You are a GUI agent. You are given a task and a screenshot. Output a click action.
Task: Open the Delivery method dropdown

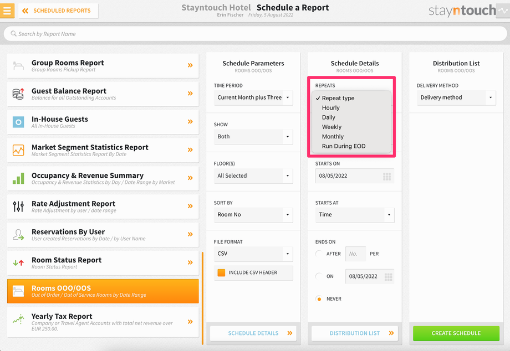point(456,98)
